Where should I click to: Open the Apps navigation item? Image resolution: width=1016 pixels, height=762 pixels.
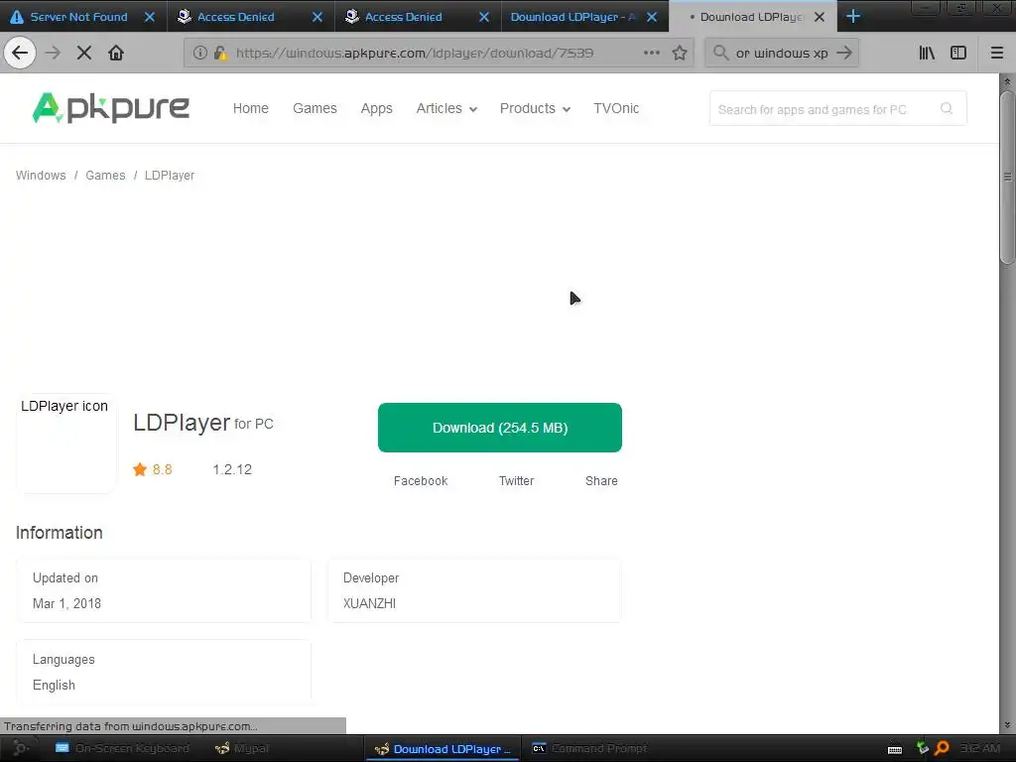pyautogui.click(x=376, y=108)
